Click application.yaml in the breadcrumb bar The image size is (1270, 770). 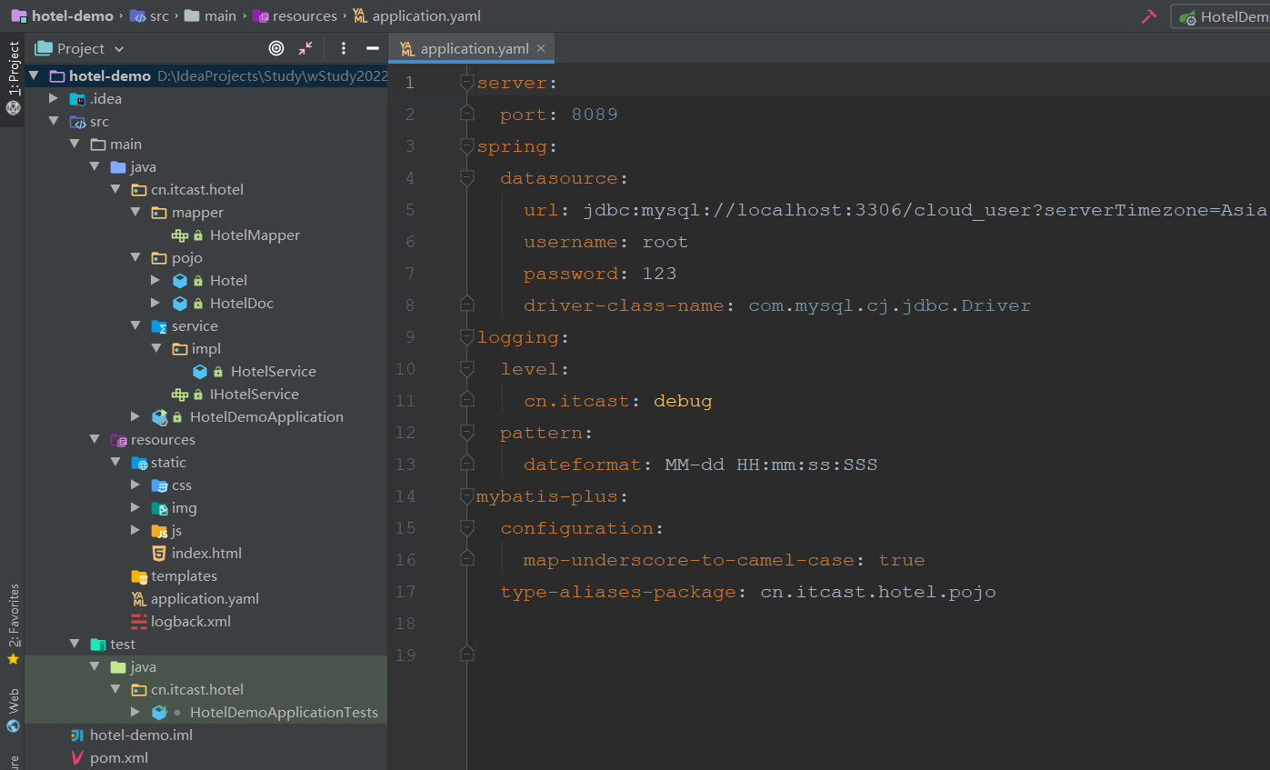coord(416,16)
